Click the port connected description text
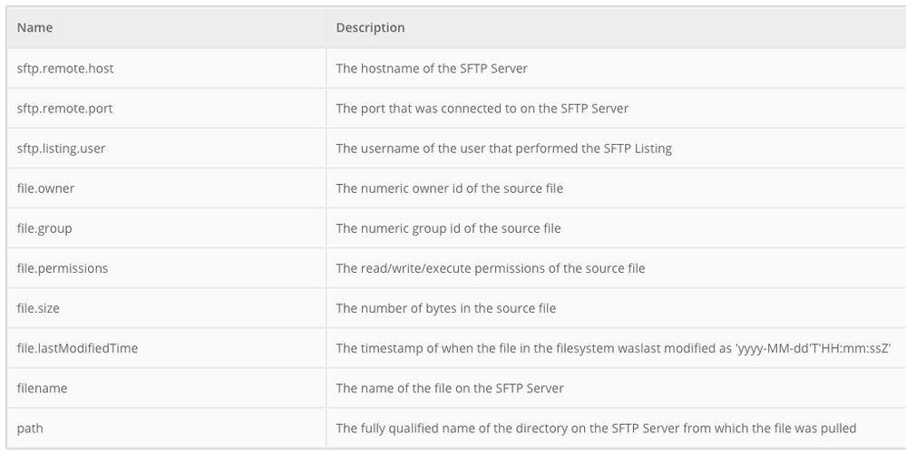This screenshot has height=454, width=906. pyautogui.click(x=482, y=108)
